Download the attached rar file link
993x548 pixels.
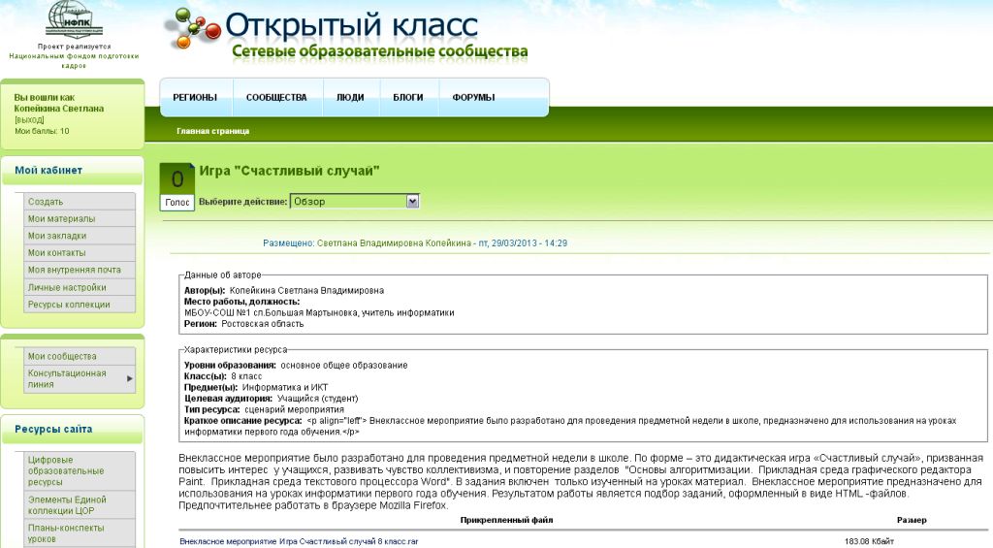[299, 541]
